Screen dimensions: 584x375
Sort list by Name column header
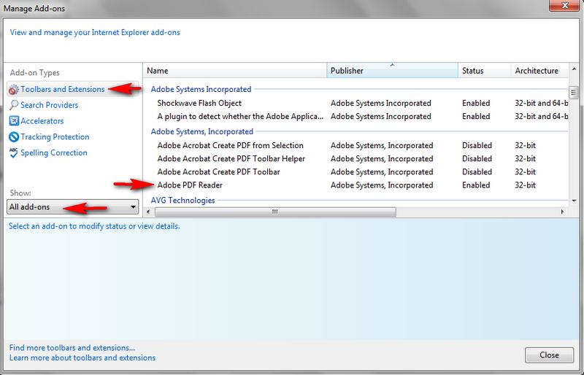[234, 71]
